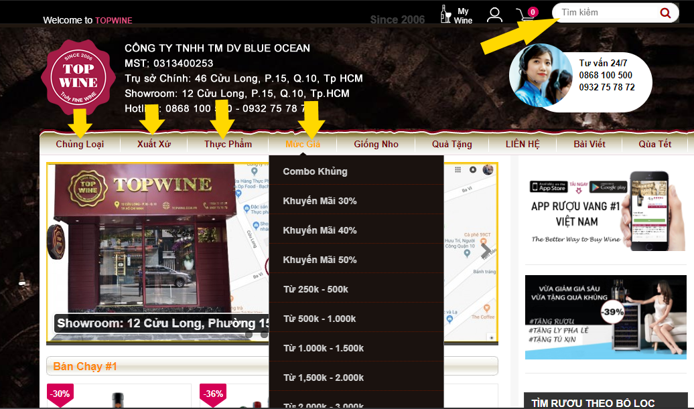Open the Qùa Tết menu item
The width and height of the screenshot is (694, 409).
pos(654,144)
